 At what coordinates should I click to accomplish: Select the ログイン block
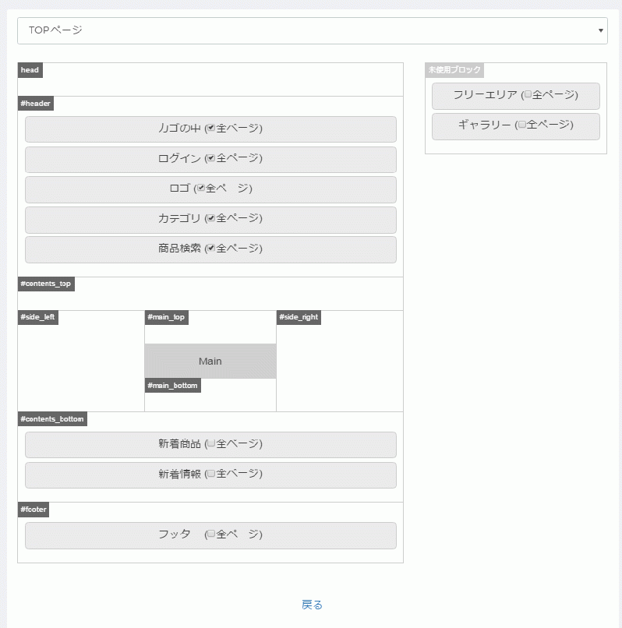coord(210,160)
